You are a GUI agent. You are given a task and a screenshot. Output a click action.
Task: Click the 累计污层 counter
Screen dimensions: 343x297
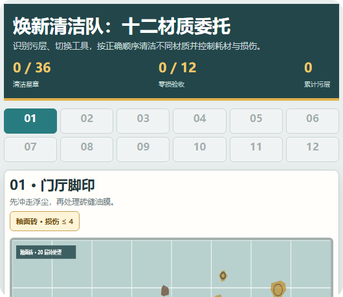coord(317,74)
